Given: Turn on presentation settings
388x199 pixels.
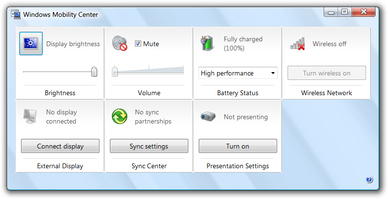Looking at the screenshot, I should (238, 146).
